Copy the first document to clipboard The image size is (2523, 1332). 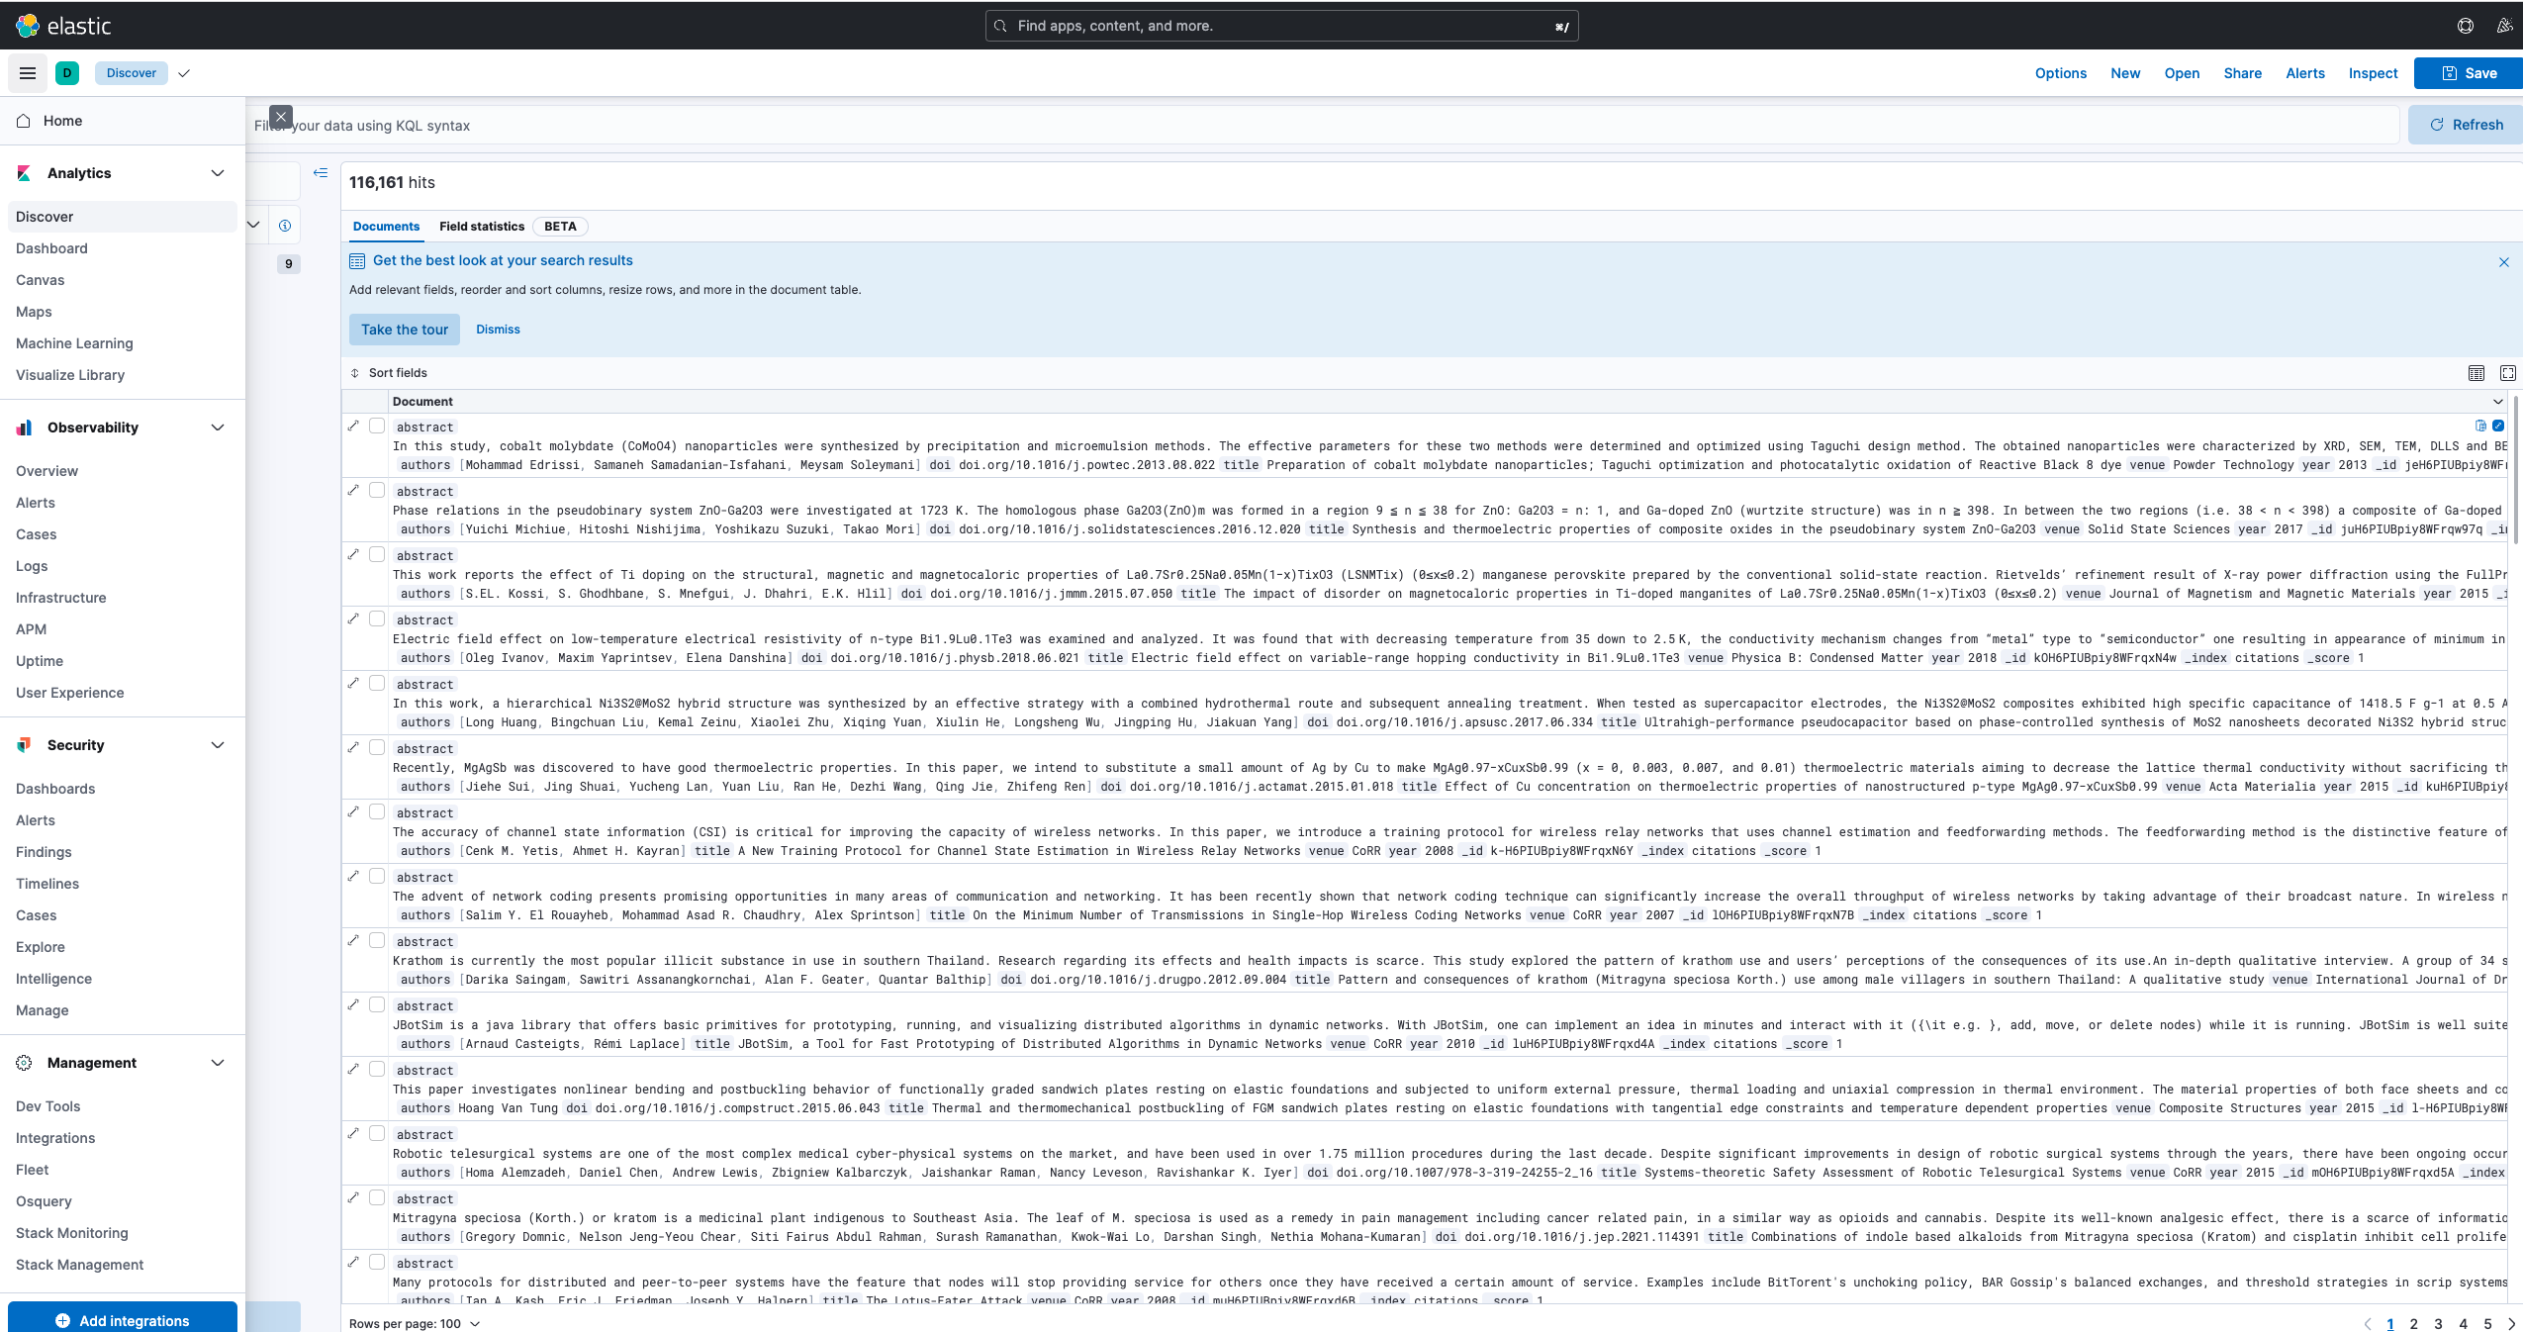click(2479, 426)
